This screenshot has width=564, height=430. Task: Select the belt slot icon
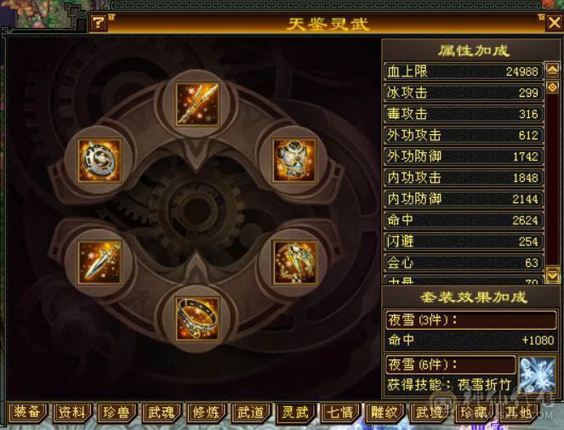pyautogui.click(x=197, y=319)
